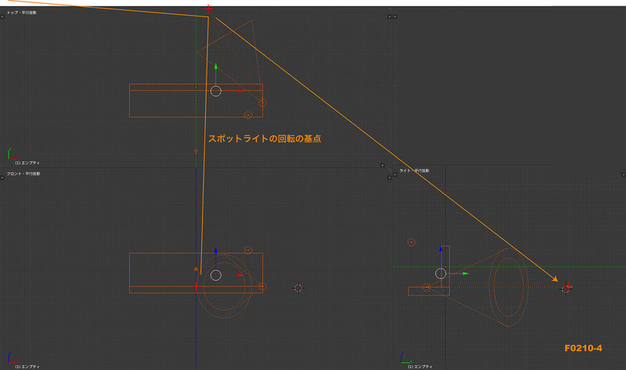This screenshot has height=370, width=626.
Task: Select the spot lamp at the cone apex in Right view
Action: (x=426, y=286)
